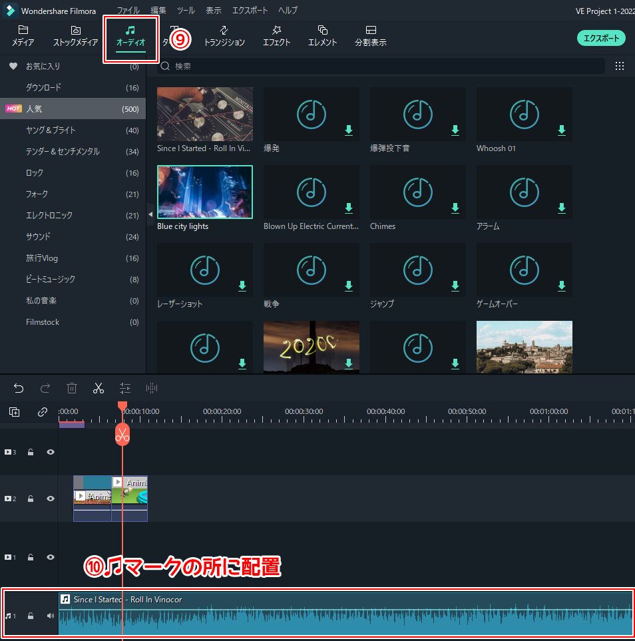Viewport: 635px width, 641px height.
Task: Click the undo arrow icon
Action: pos(19,388)
